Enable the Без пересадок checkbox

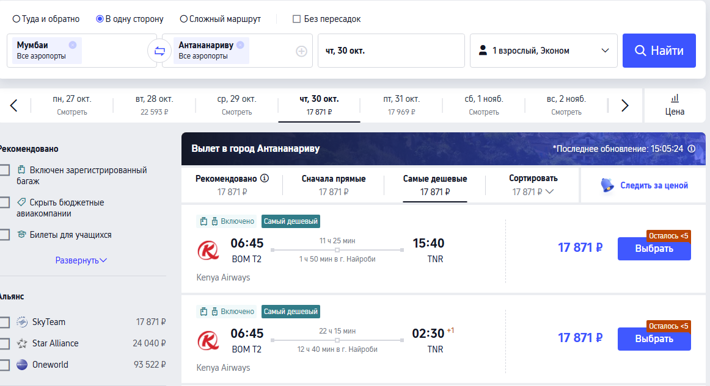(297, 19)
